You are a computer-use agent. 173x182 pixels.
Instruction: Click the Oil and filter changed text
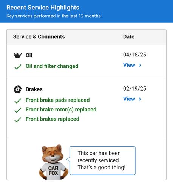pos(52,66)
